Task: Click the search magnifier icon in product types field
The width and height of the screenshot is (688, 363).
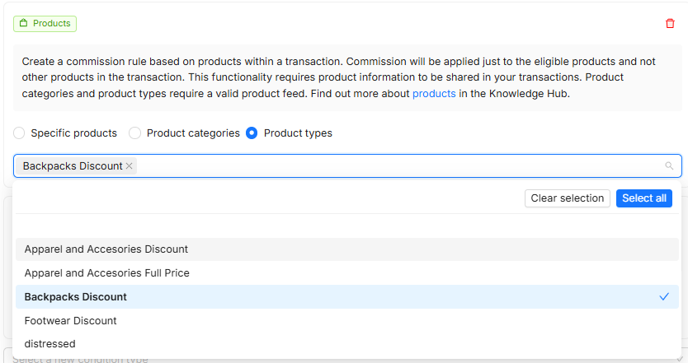Action: pyautogui.click(x=669, y=166)
